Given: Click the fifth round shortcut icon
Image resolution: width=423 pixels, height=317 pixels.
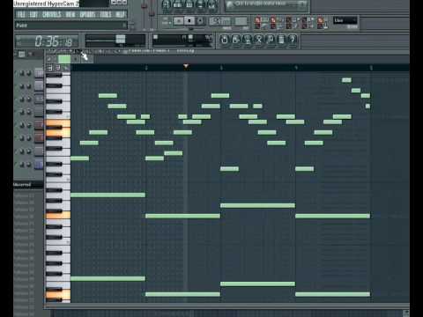Looking at the screenshot, I should point(270,39).
